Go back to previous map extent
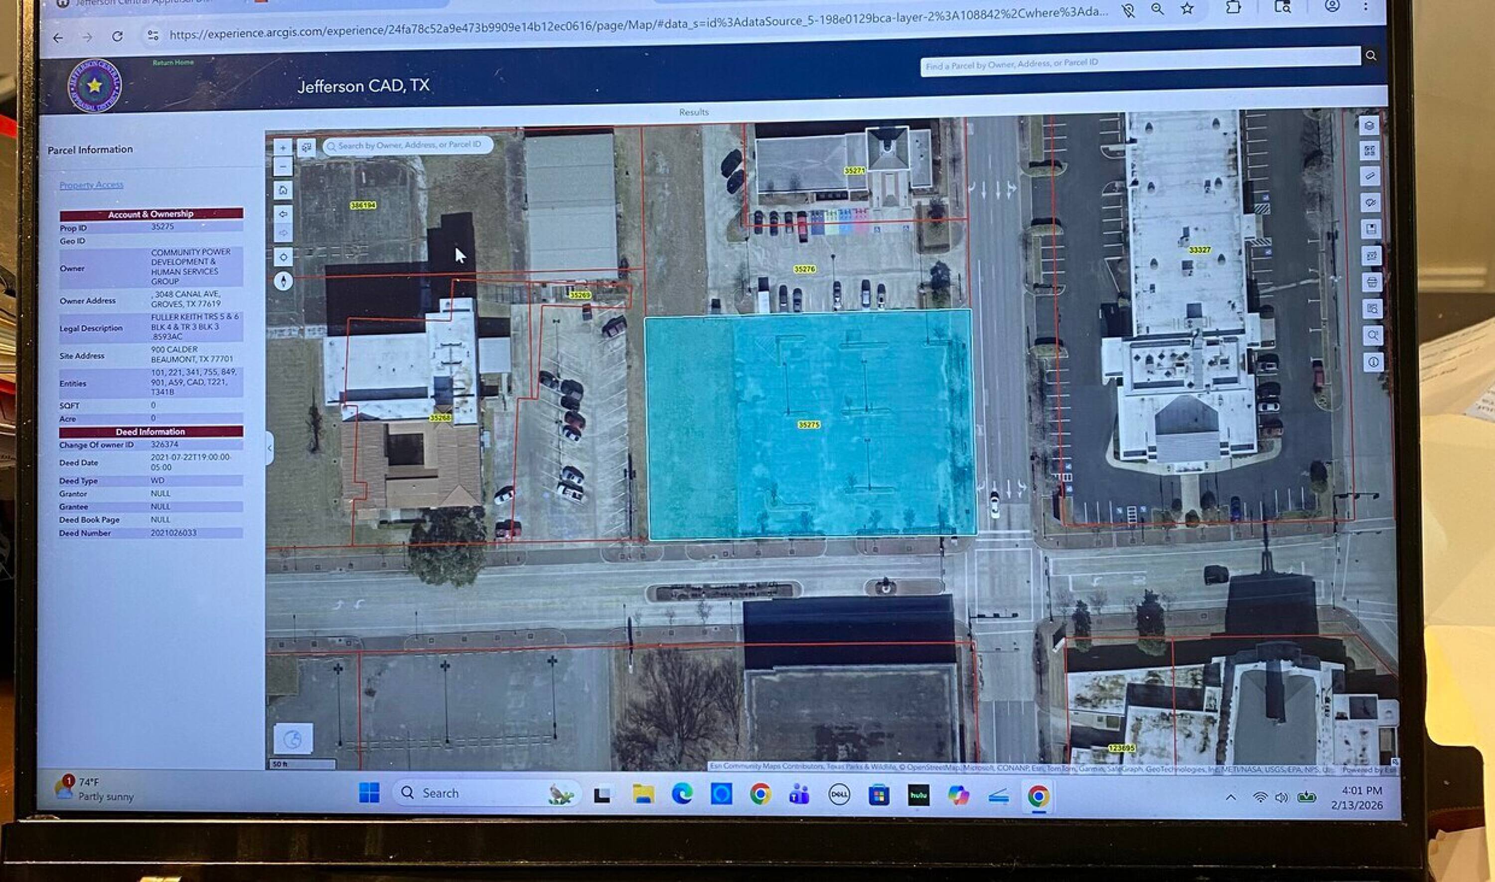The image size is (1495, 882). [283, 214]
